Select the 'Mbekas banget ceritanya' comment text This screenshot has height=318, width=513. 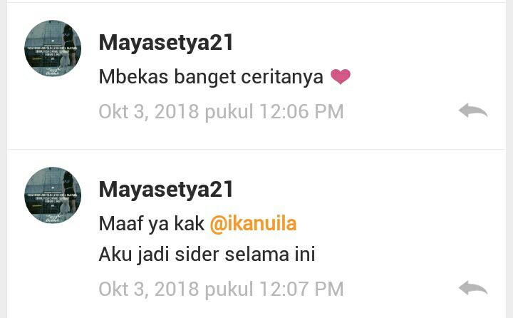coord(211,77)
